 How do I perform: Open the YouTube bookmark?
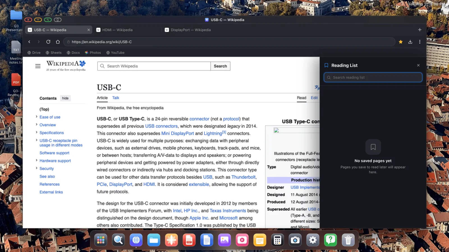click(115, 53)
